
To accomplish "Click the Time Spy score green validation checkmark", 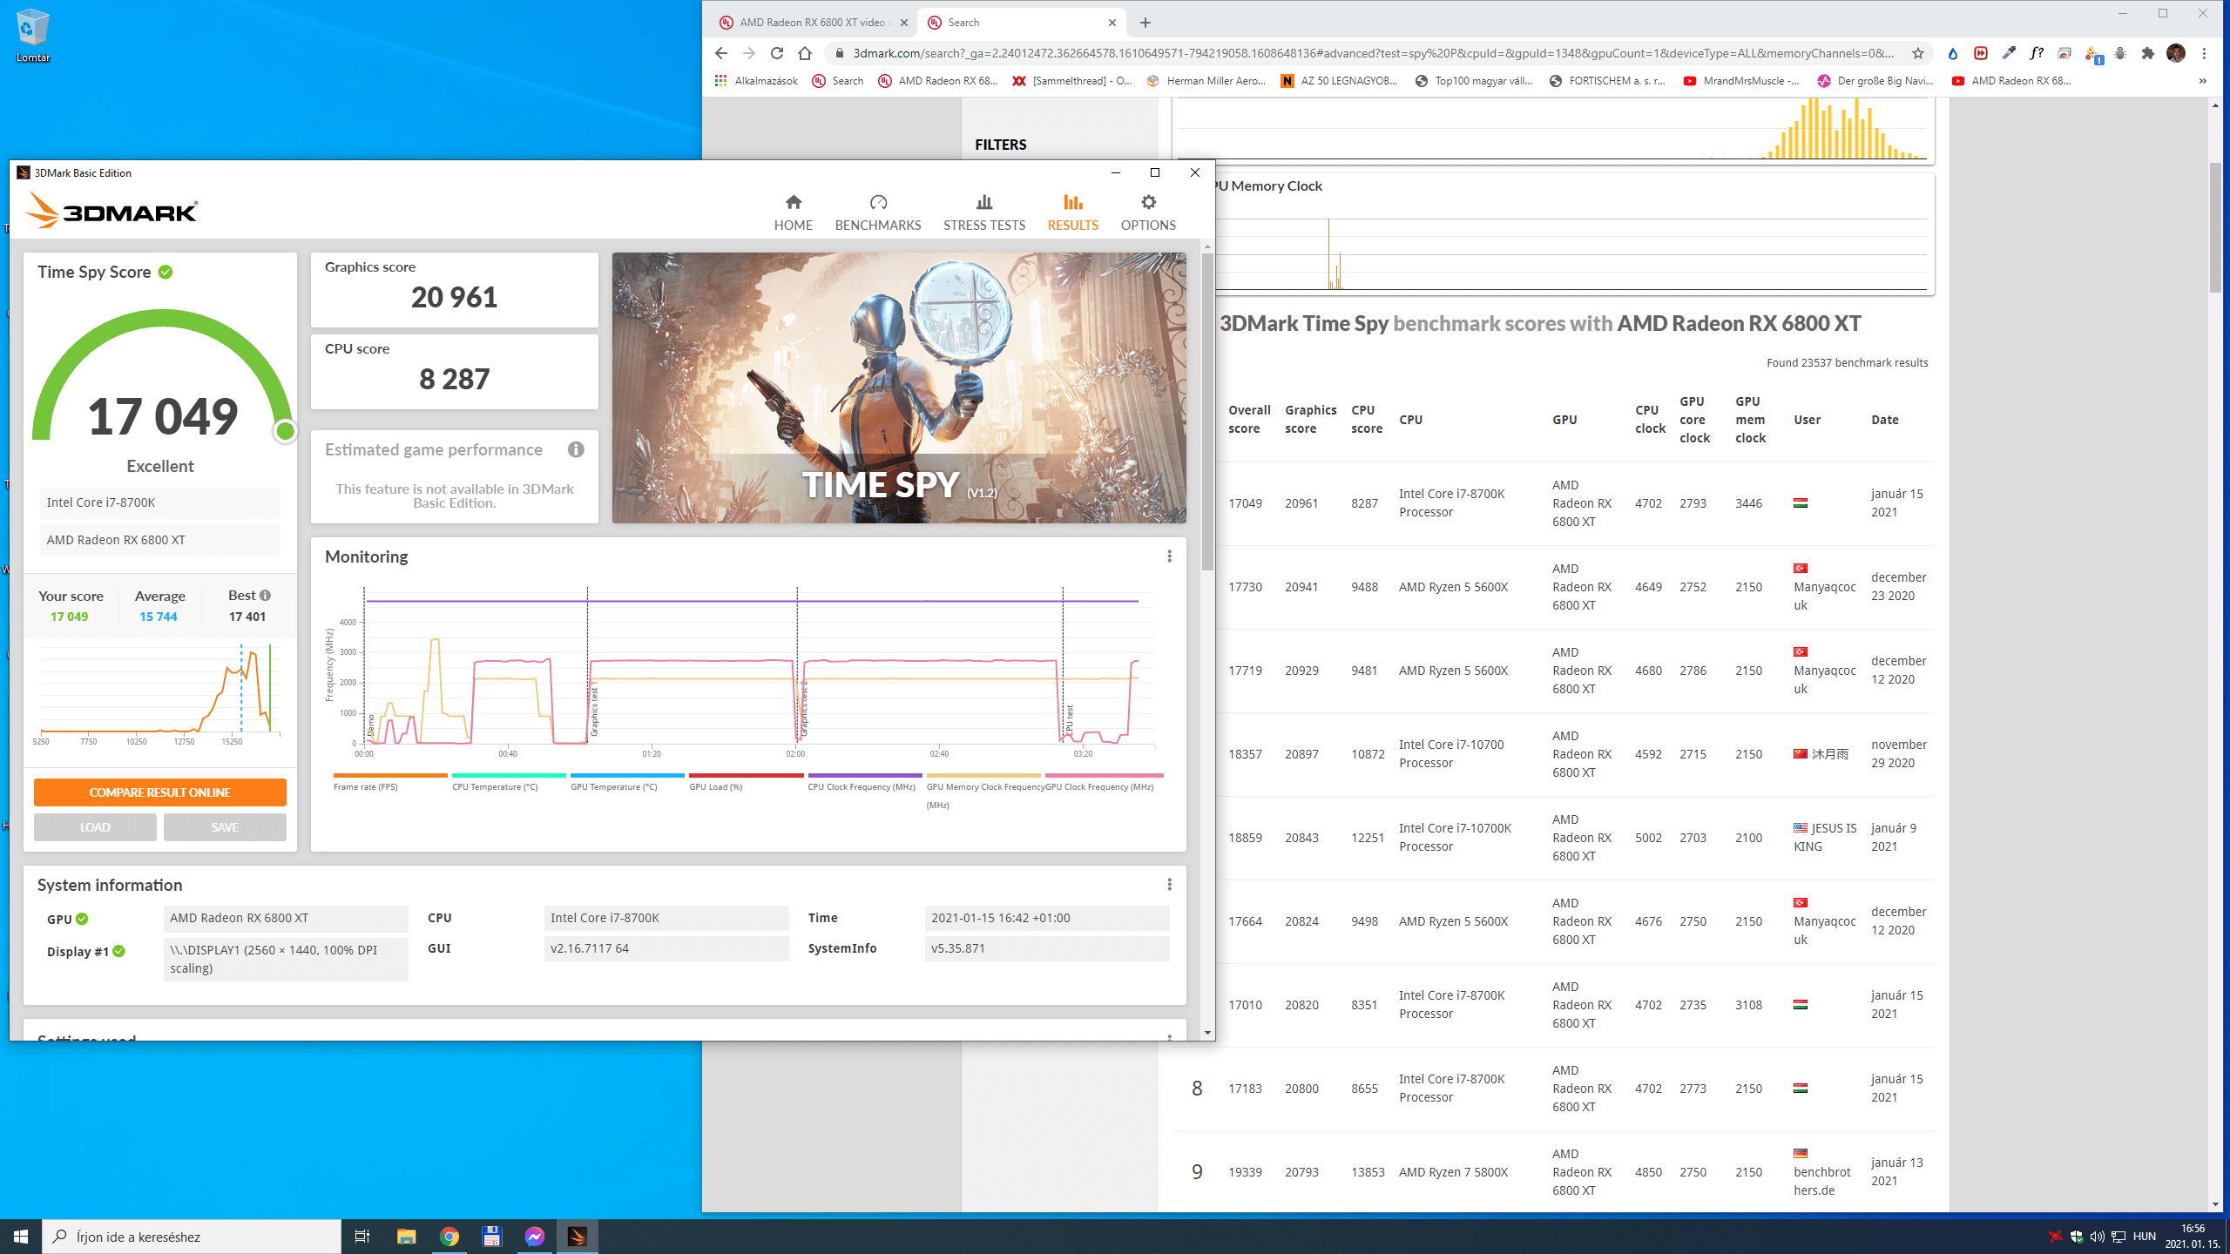I will click(x=166, y=273).
